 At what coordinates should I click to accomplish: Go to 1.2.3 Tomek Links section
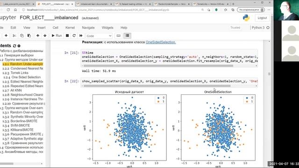(x=15, y=73)
